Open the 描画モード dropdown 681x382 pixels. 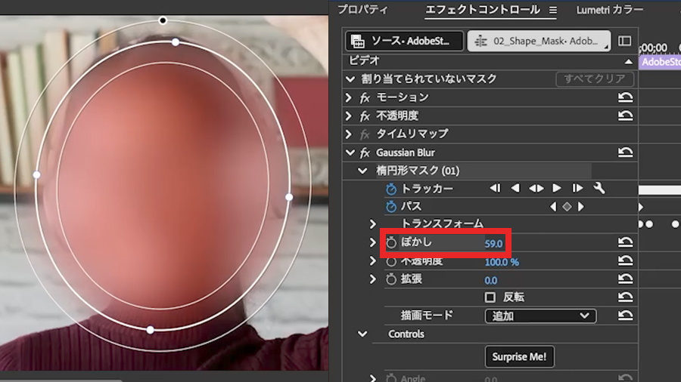coord(540,316)
